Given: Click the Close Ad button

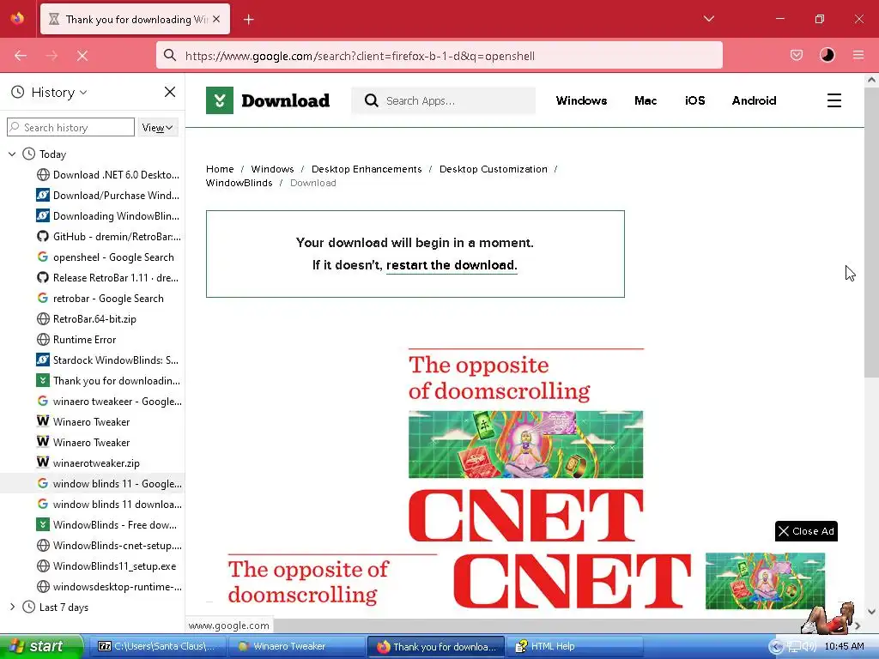Looking at the screenshot, I should tap(806, 531).
